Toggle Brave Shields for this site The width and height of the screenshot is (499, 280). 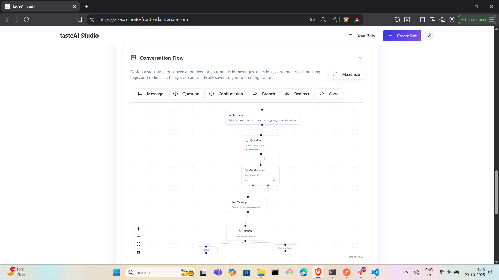(346, 19)
